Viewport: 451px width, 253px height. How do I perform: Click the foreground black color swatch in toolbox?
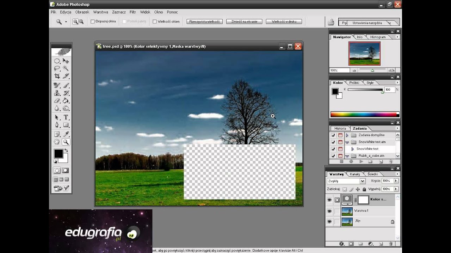click(58, 154)
